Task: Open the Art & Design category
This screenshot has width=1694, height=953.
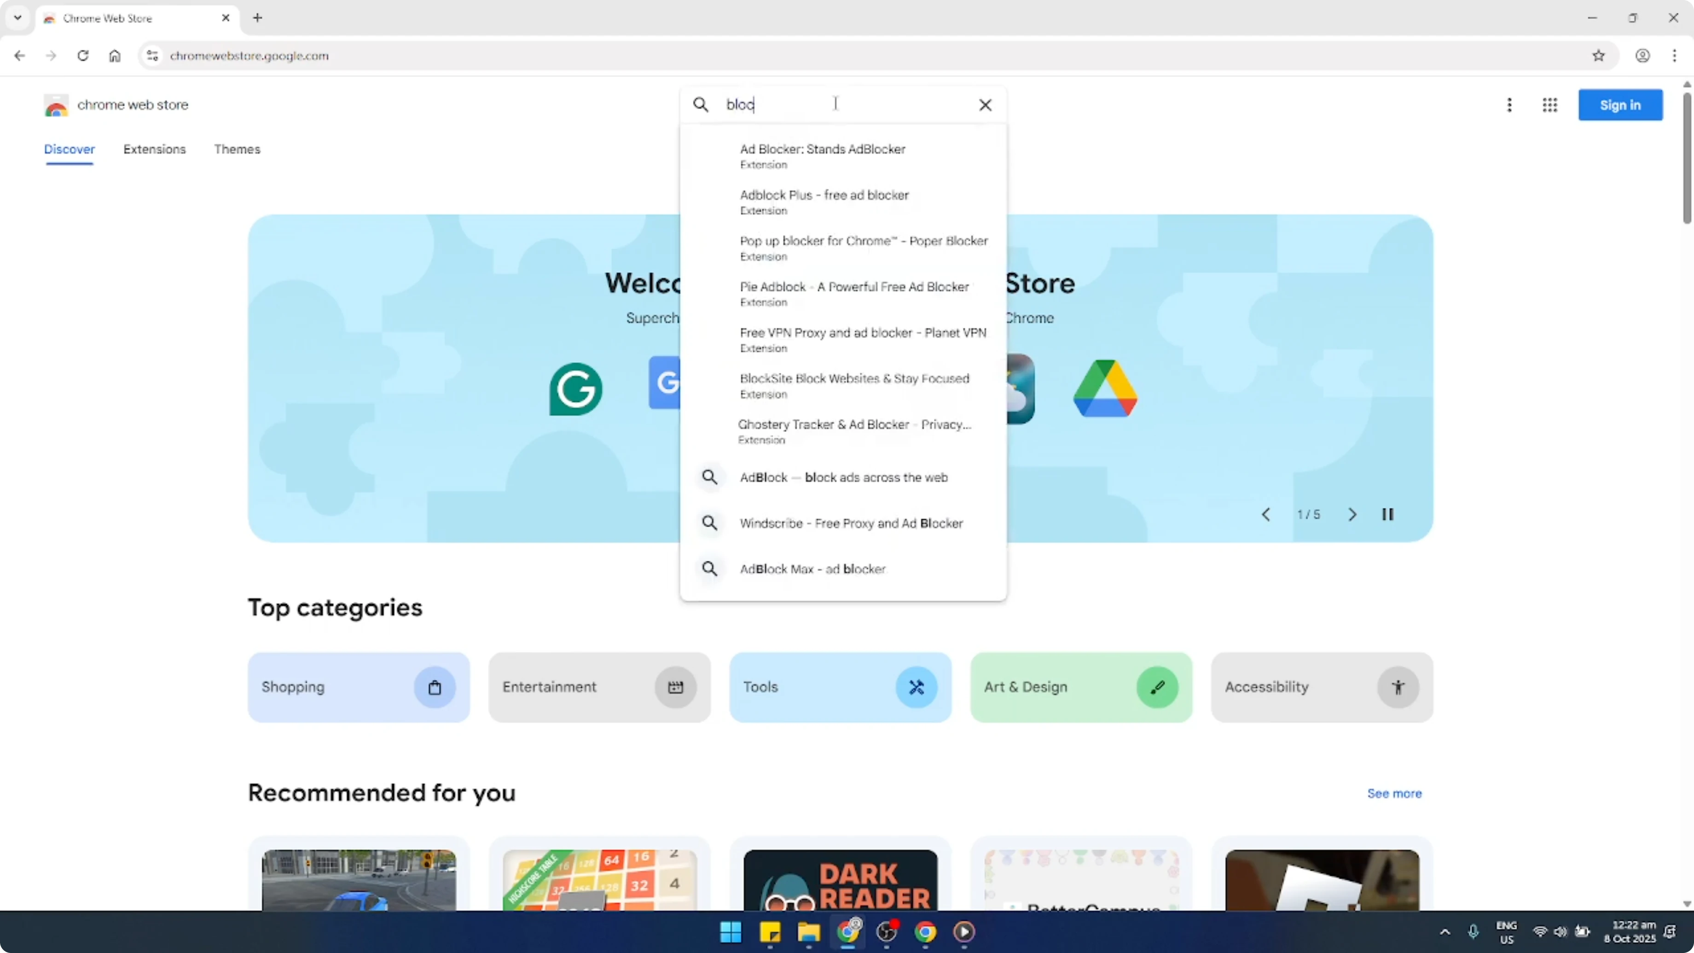Action: click(x=1081, y=687)
